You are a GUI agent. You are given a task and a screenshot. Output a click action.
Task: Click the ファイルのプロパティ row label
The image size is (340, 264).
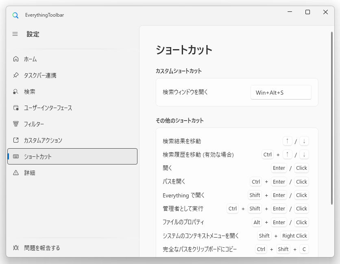183,222
